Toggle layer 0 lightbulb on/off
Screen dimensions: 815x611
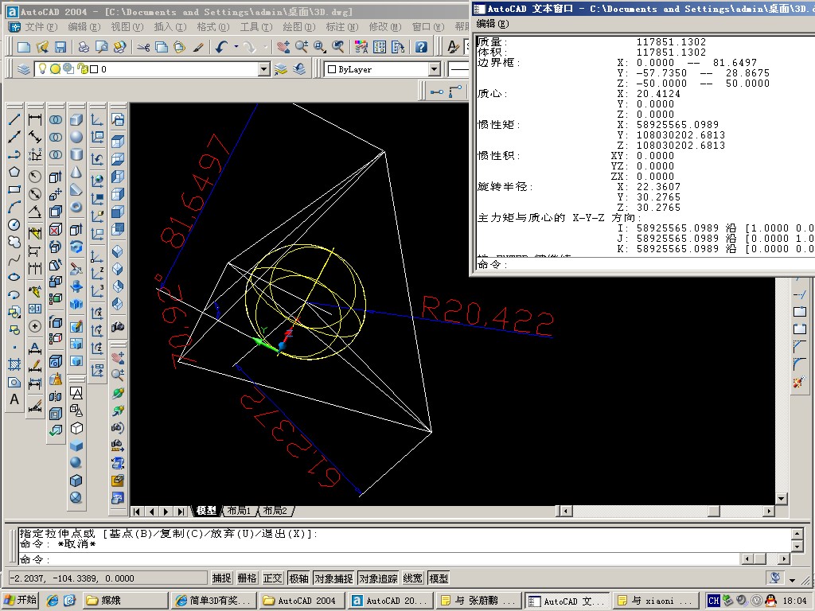click(x=43, y=68)
